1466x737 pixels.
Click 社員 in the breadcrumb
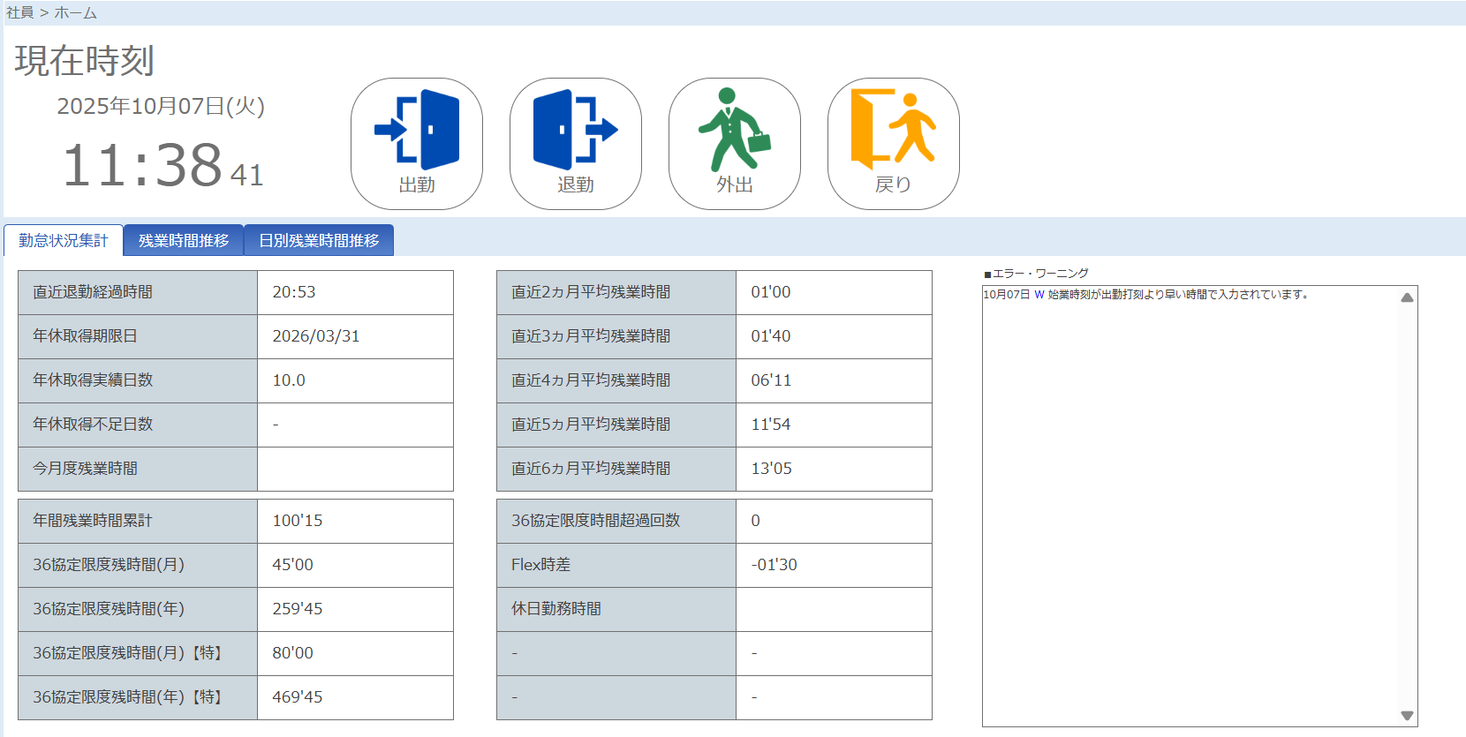[19, 12]
